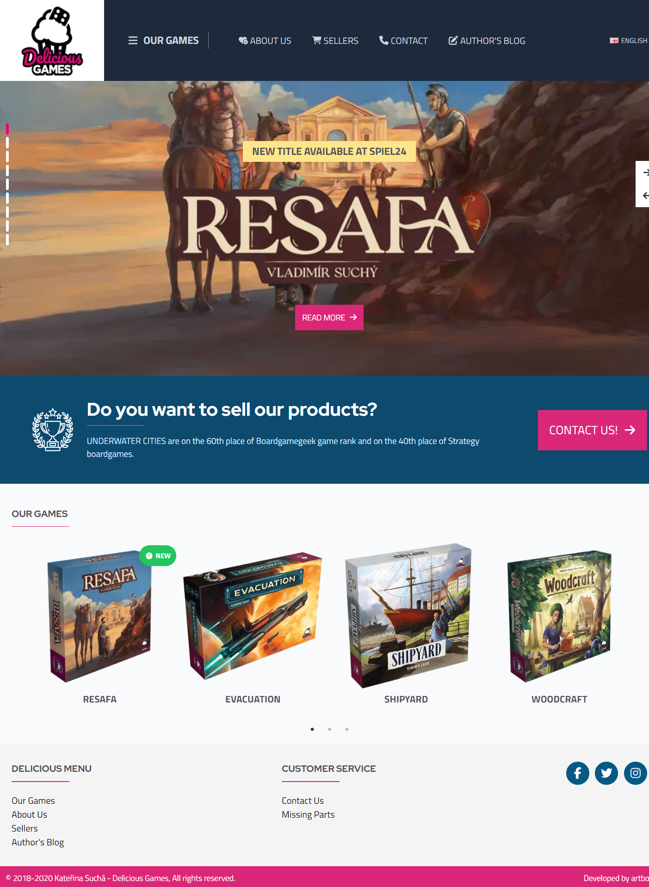Image resolution: width=649 pixels, height=887 pixels.
Task: Open the Instagram social icon
Action: click(635, 773)
